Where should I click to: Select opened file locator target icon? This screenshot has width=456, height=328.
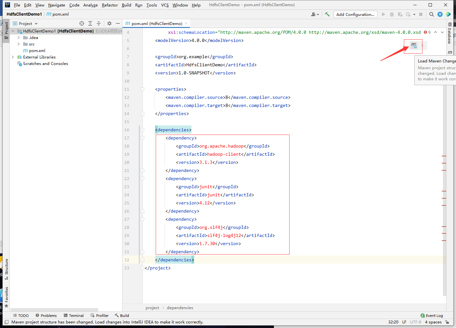82,23
